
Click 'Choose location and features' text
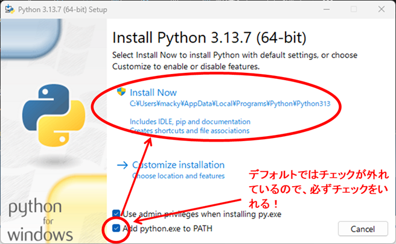(x=178, y=176)
